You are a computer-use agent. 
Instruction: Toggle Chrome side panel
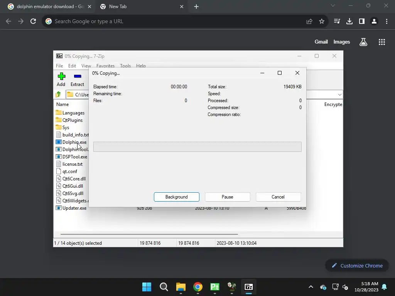click(362, 22)
